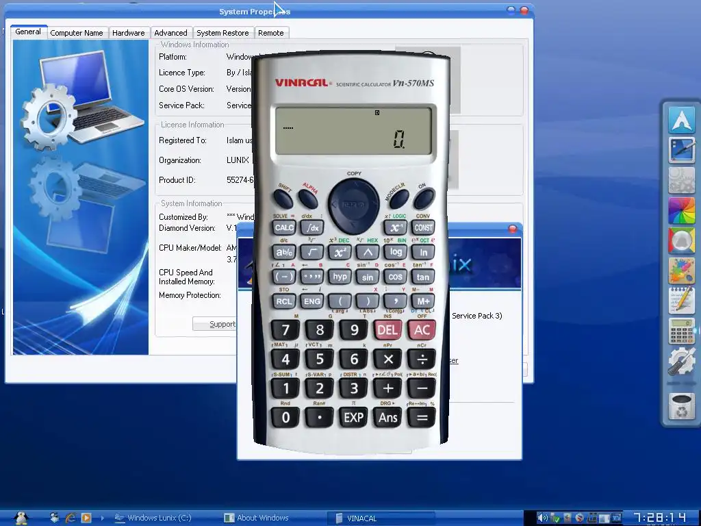Click the CONST key
Image resolution: width=701 pixels, height=526 pixels.
click(423, 227)
